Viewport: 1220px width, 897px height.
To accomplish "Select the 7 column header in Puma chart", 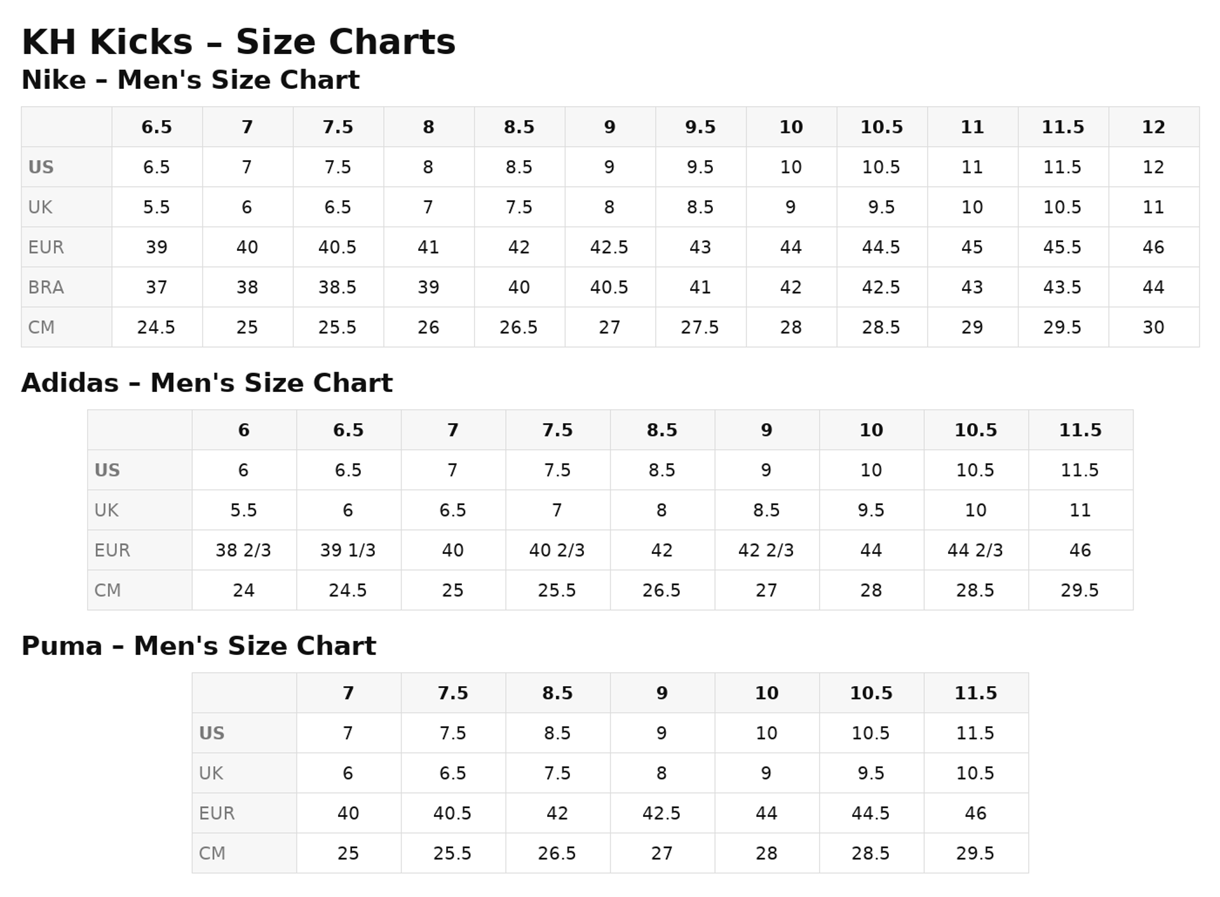I will click(348, 693).
